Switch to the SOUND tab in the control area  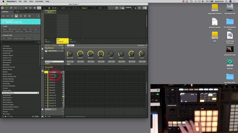tap(61, 45)
